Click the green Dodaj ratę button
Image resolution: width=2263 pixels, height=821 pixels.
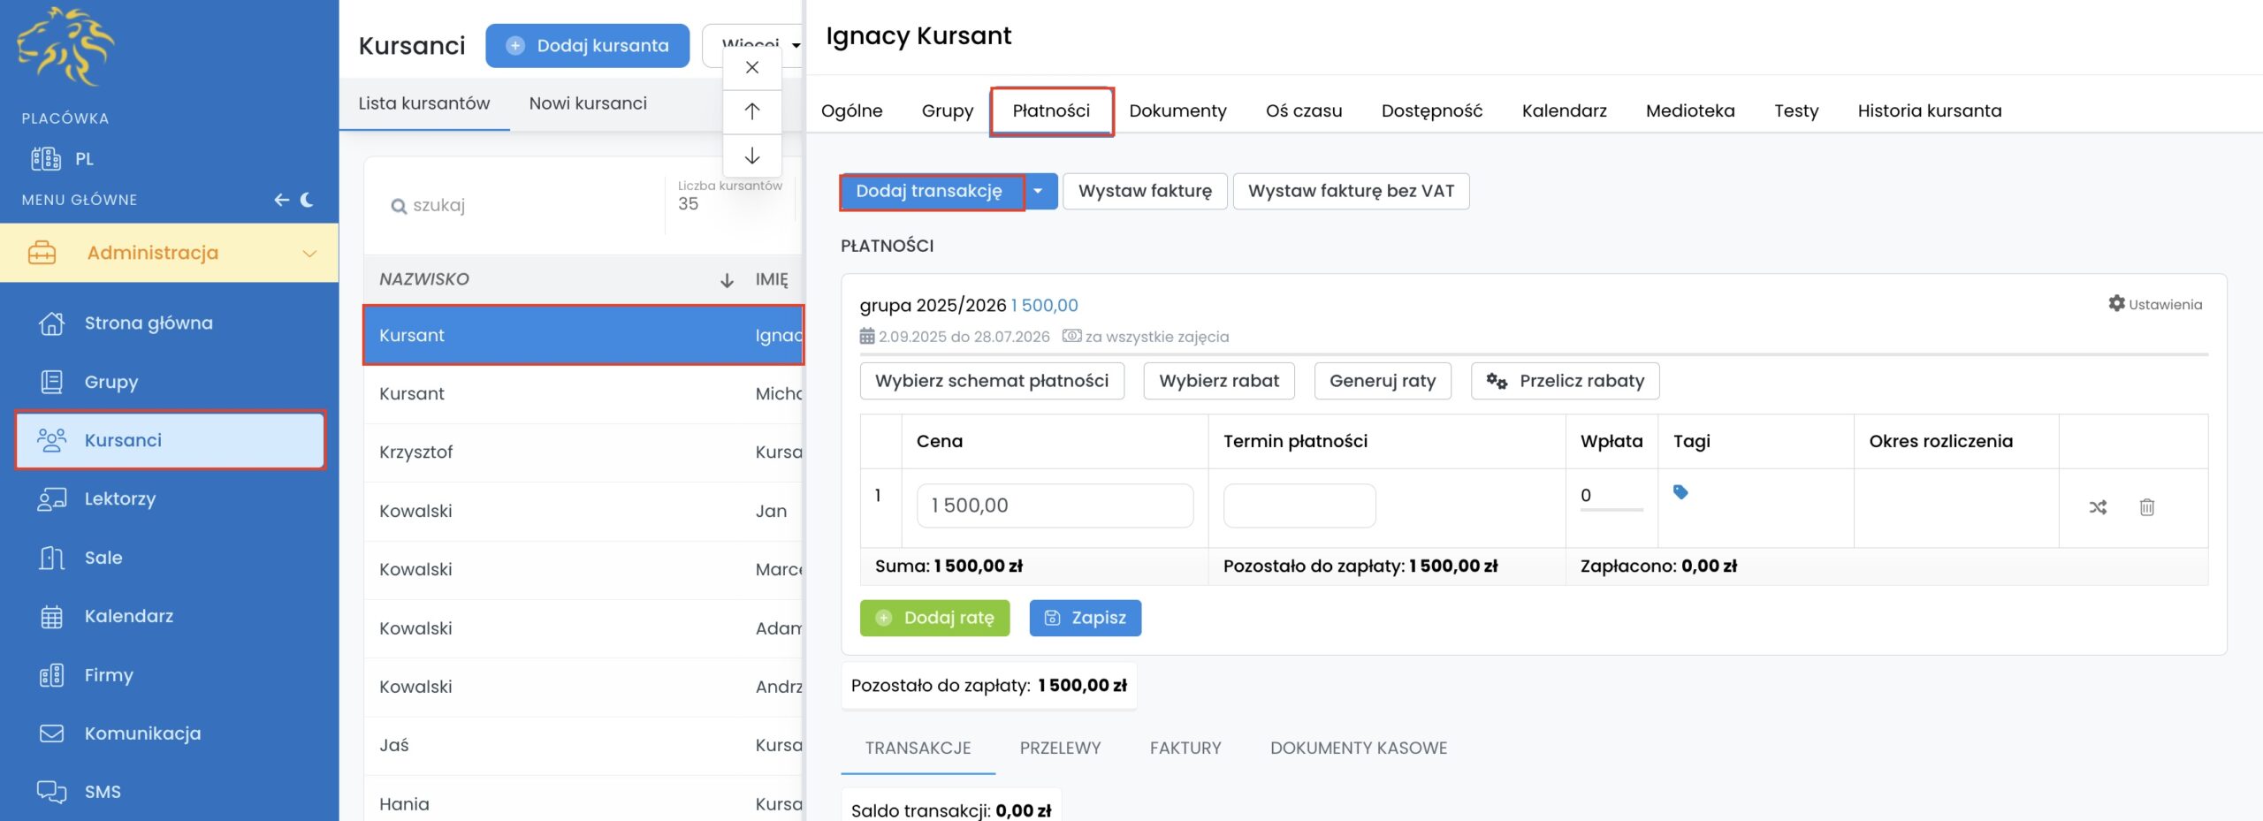click(934, 618)
